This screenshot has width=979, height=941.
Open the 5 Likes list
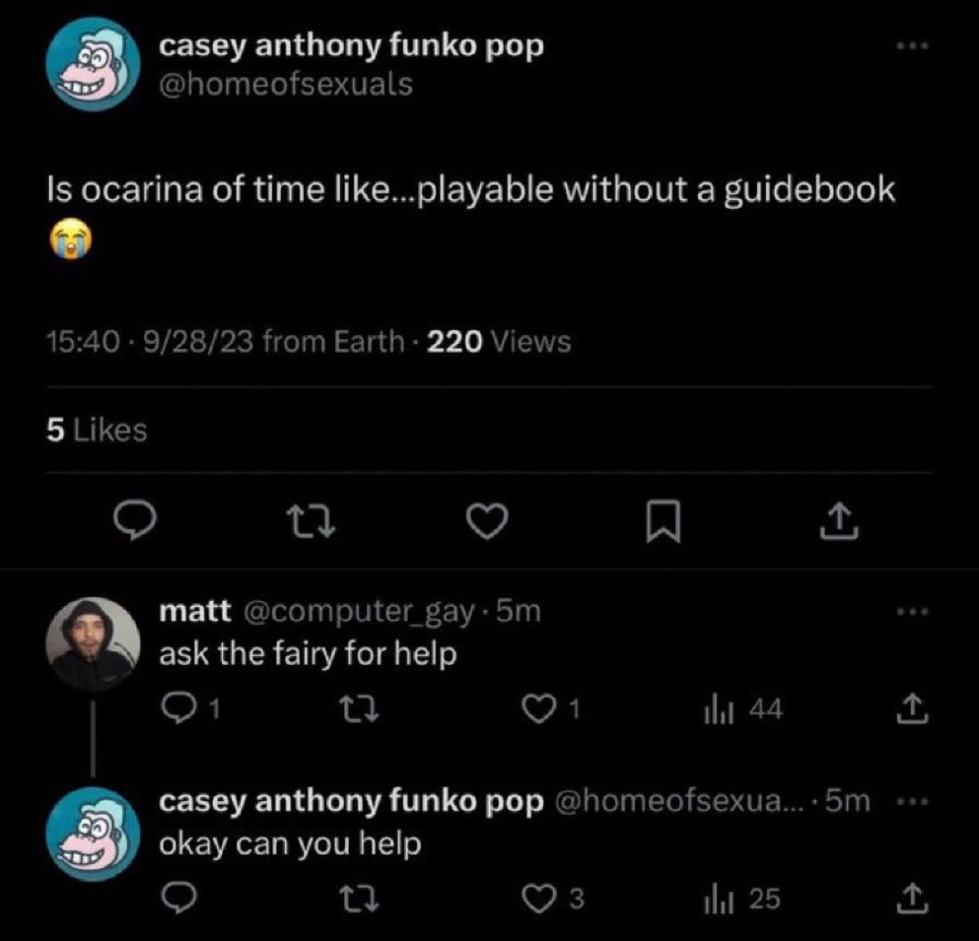pyautogui.click(x=97, y=430)
